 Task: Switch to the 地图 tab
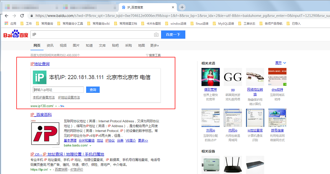tap(141, 45)
